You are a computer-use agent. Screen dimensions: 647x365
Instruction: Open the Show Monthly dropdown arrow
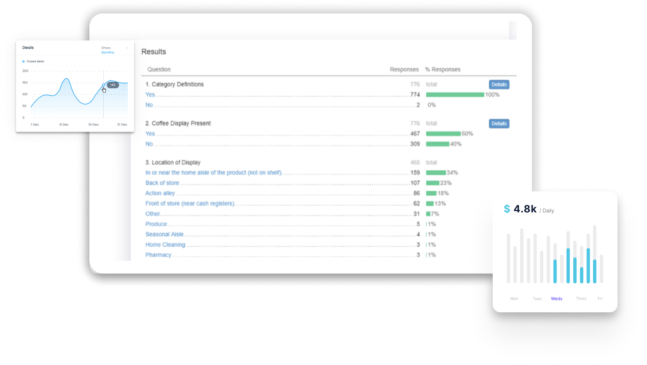pos(127,48)
